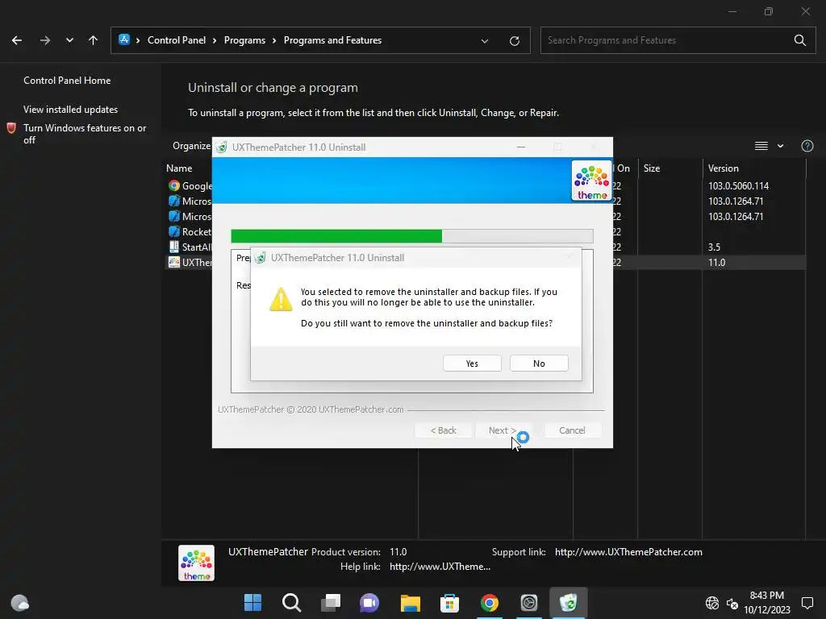This screenshot has height=619, width=826.
Task: Click the Cancel button in the uninstall wizard
Action: [x=572, y=430]
